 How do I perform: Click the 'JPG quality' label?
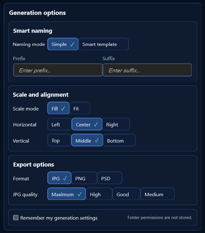click(x=25, y=195)
